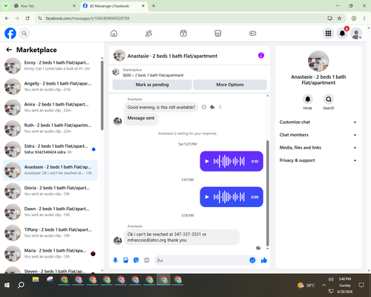Open the Facebook logo home link

coord(10,33)
